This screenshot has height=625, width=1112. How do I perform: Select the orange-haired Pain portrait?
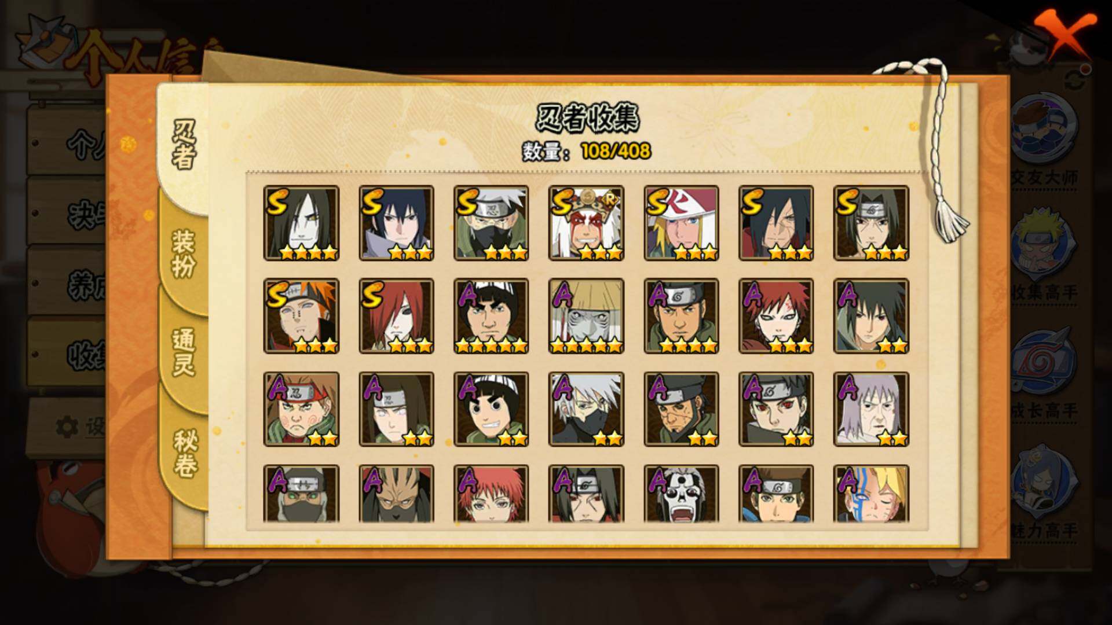coord(301,316)
